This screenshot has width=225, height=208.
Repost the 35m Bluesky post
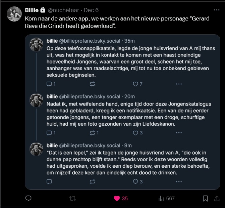[x=93, y=84]
